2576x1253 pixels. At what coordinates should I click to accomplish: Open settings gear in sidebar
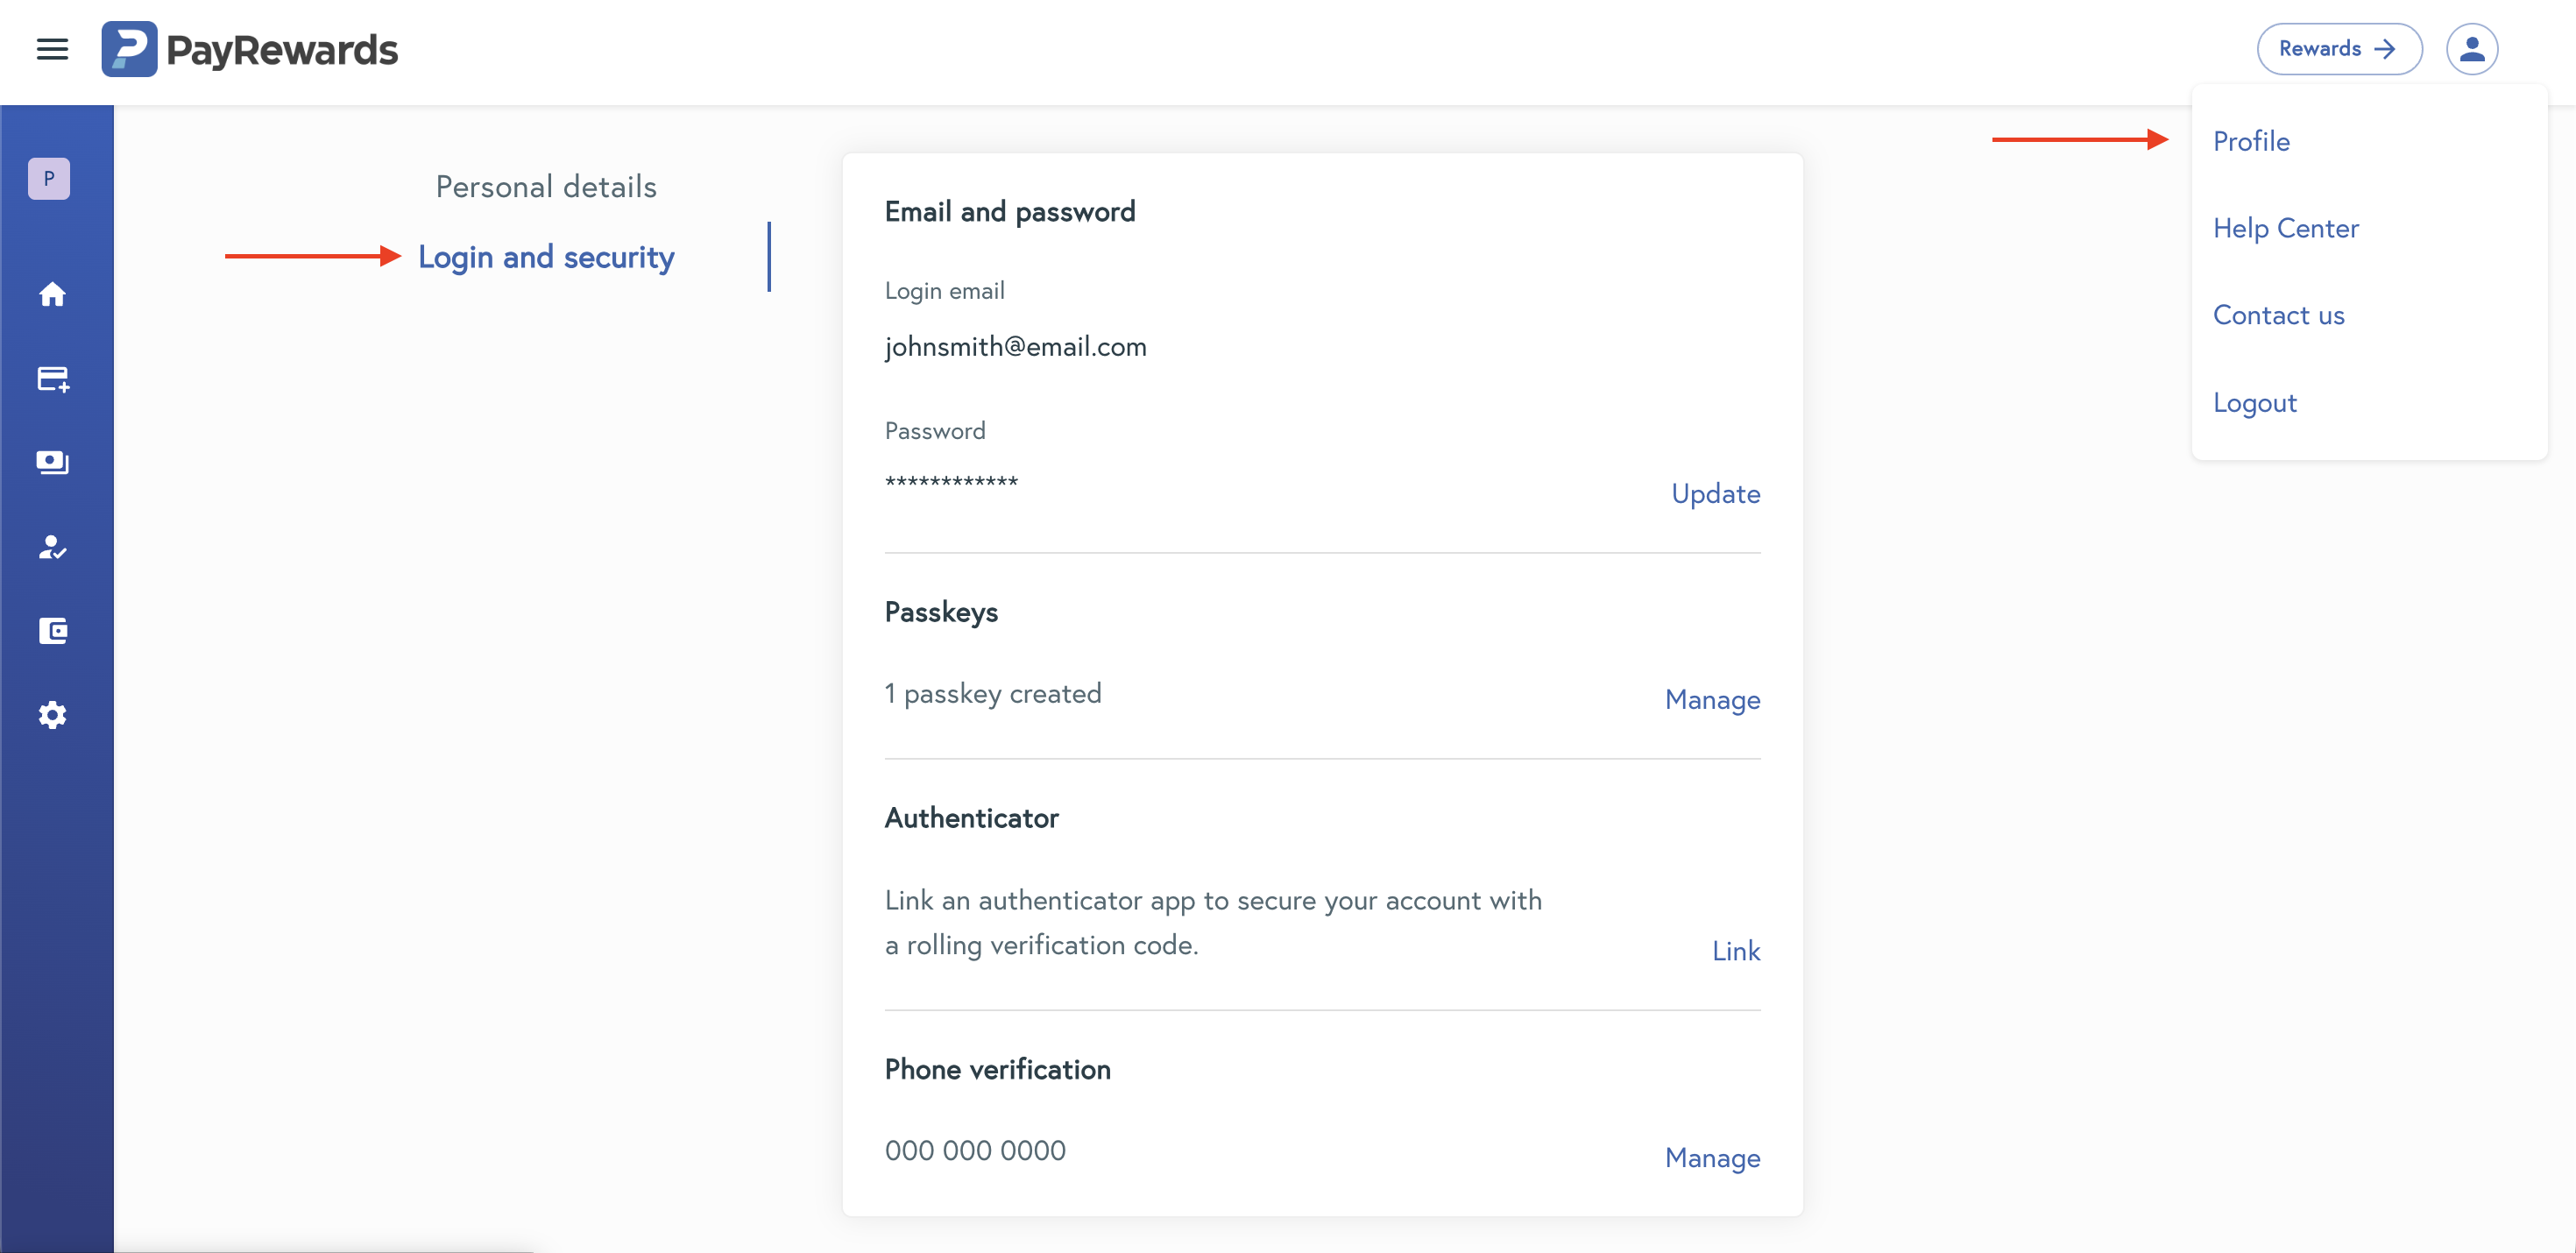coord(52,715)
